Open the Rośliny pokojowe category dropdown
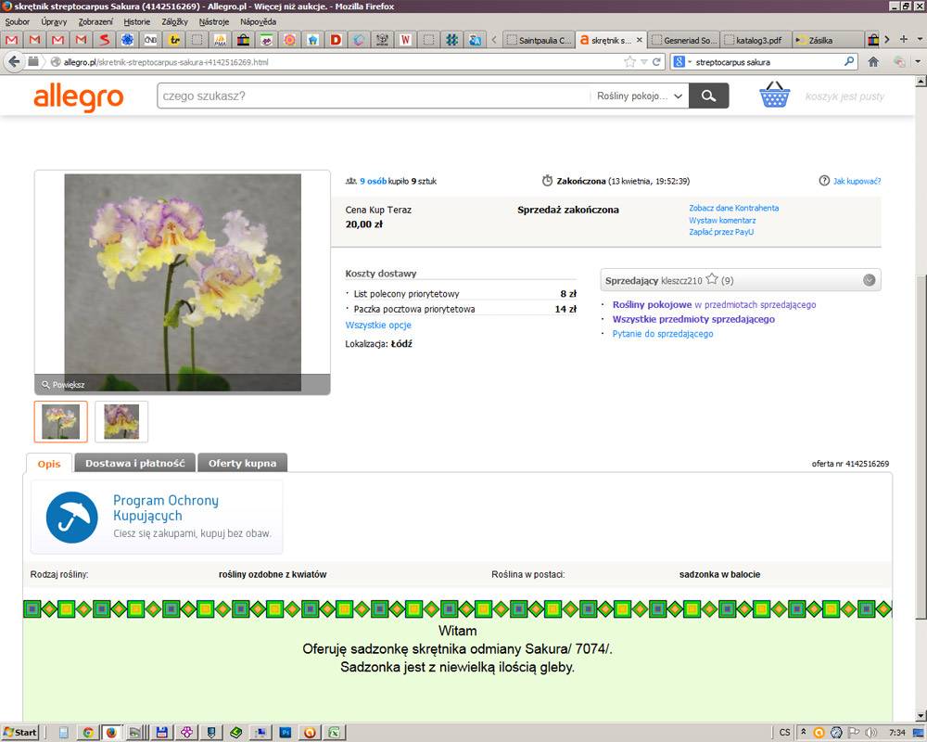 pos(640,96)
